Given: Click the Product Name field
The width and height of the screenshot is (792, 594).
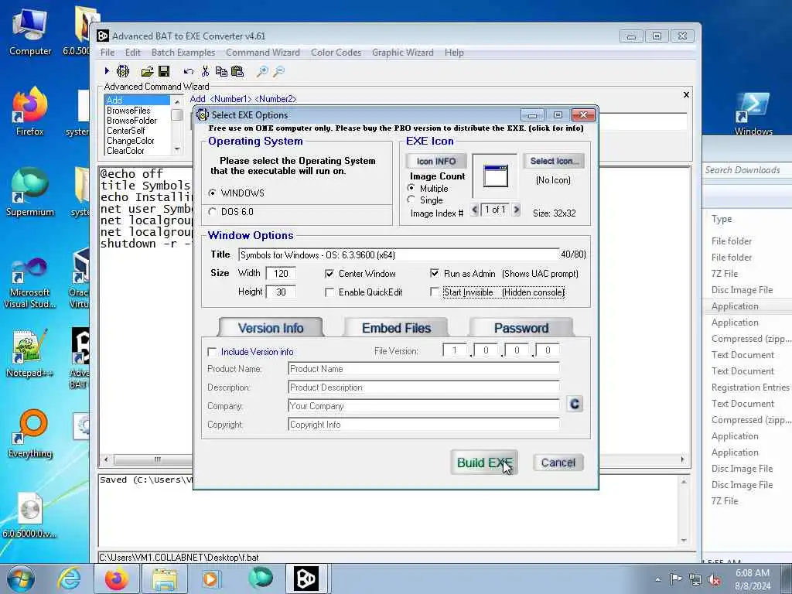Looking at the screenshot, I should click(x=423, y=369).
